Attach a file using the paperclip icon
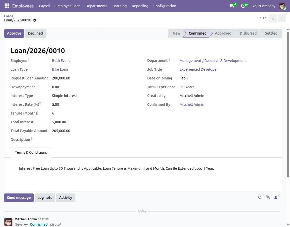The image size is (290, 227). tap(268, 197)
